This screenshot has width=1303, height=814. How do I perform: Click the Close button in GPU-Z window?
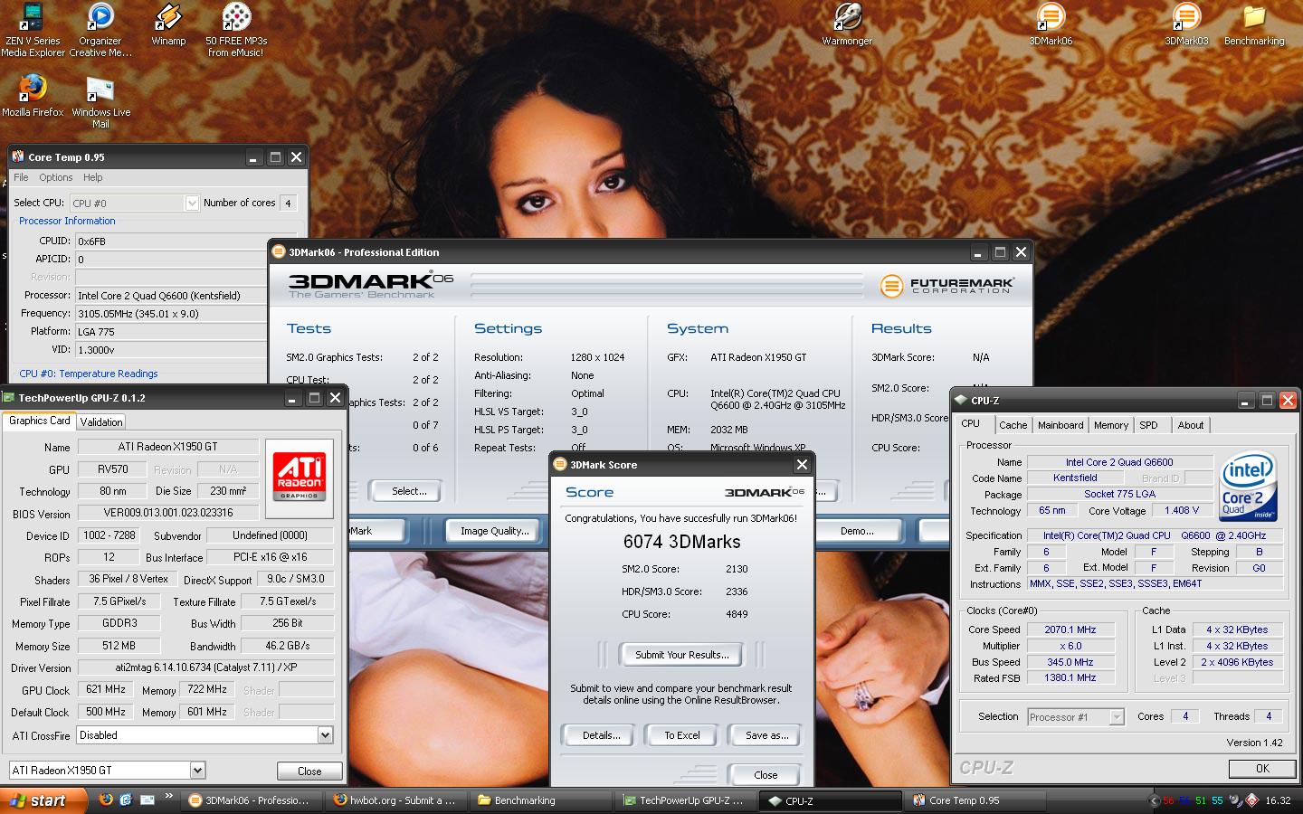(x=309, y=771)
